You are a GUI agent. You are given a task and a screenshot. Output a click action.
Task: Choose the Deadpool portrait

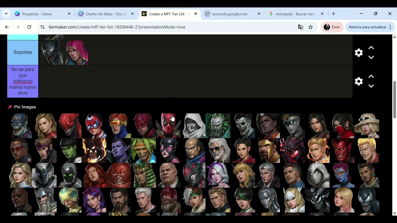coord(168,125)
